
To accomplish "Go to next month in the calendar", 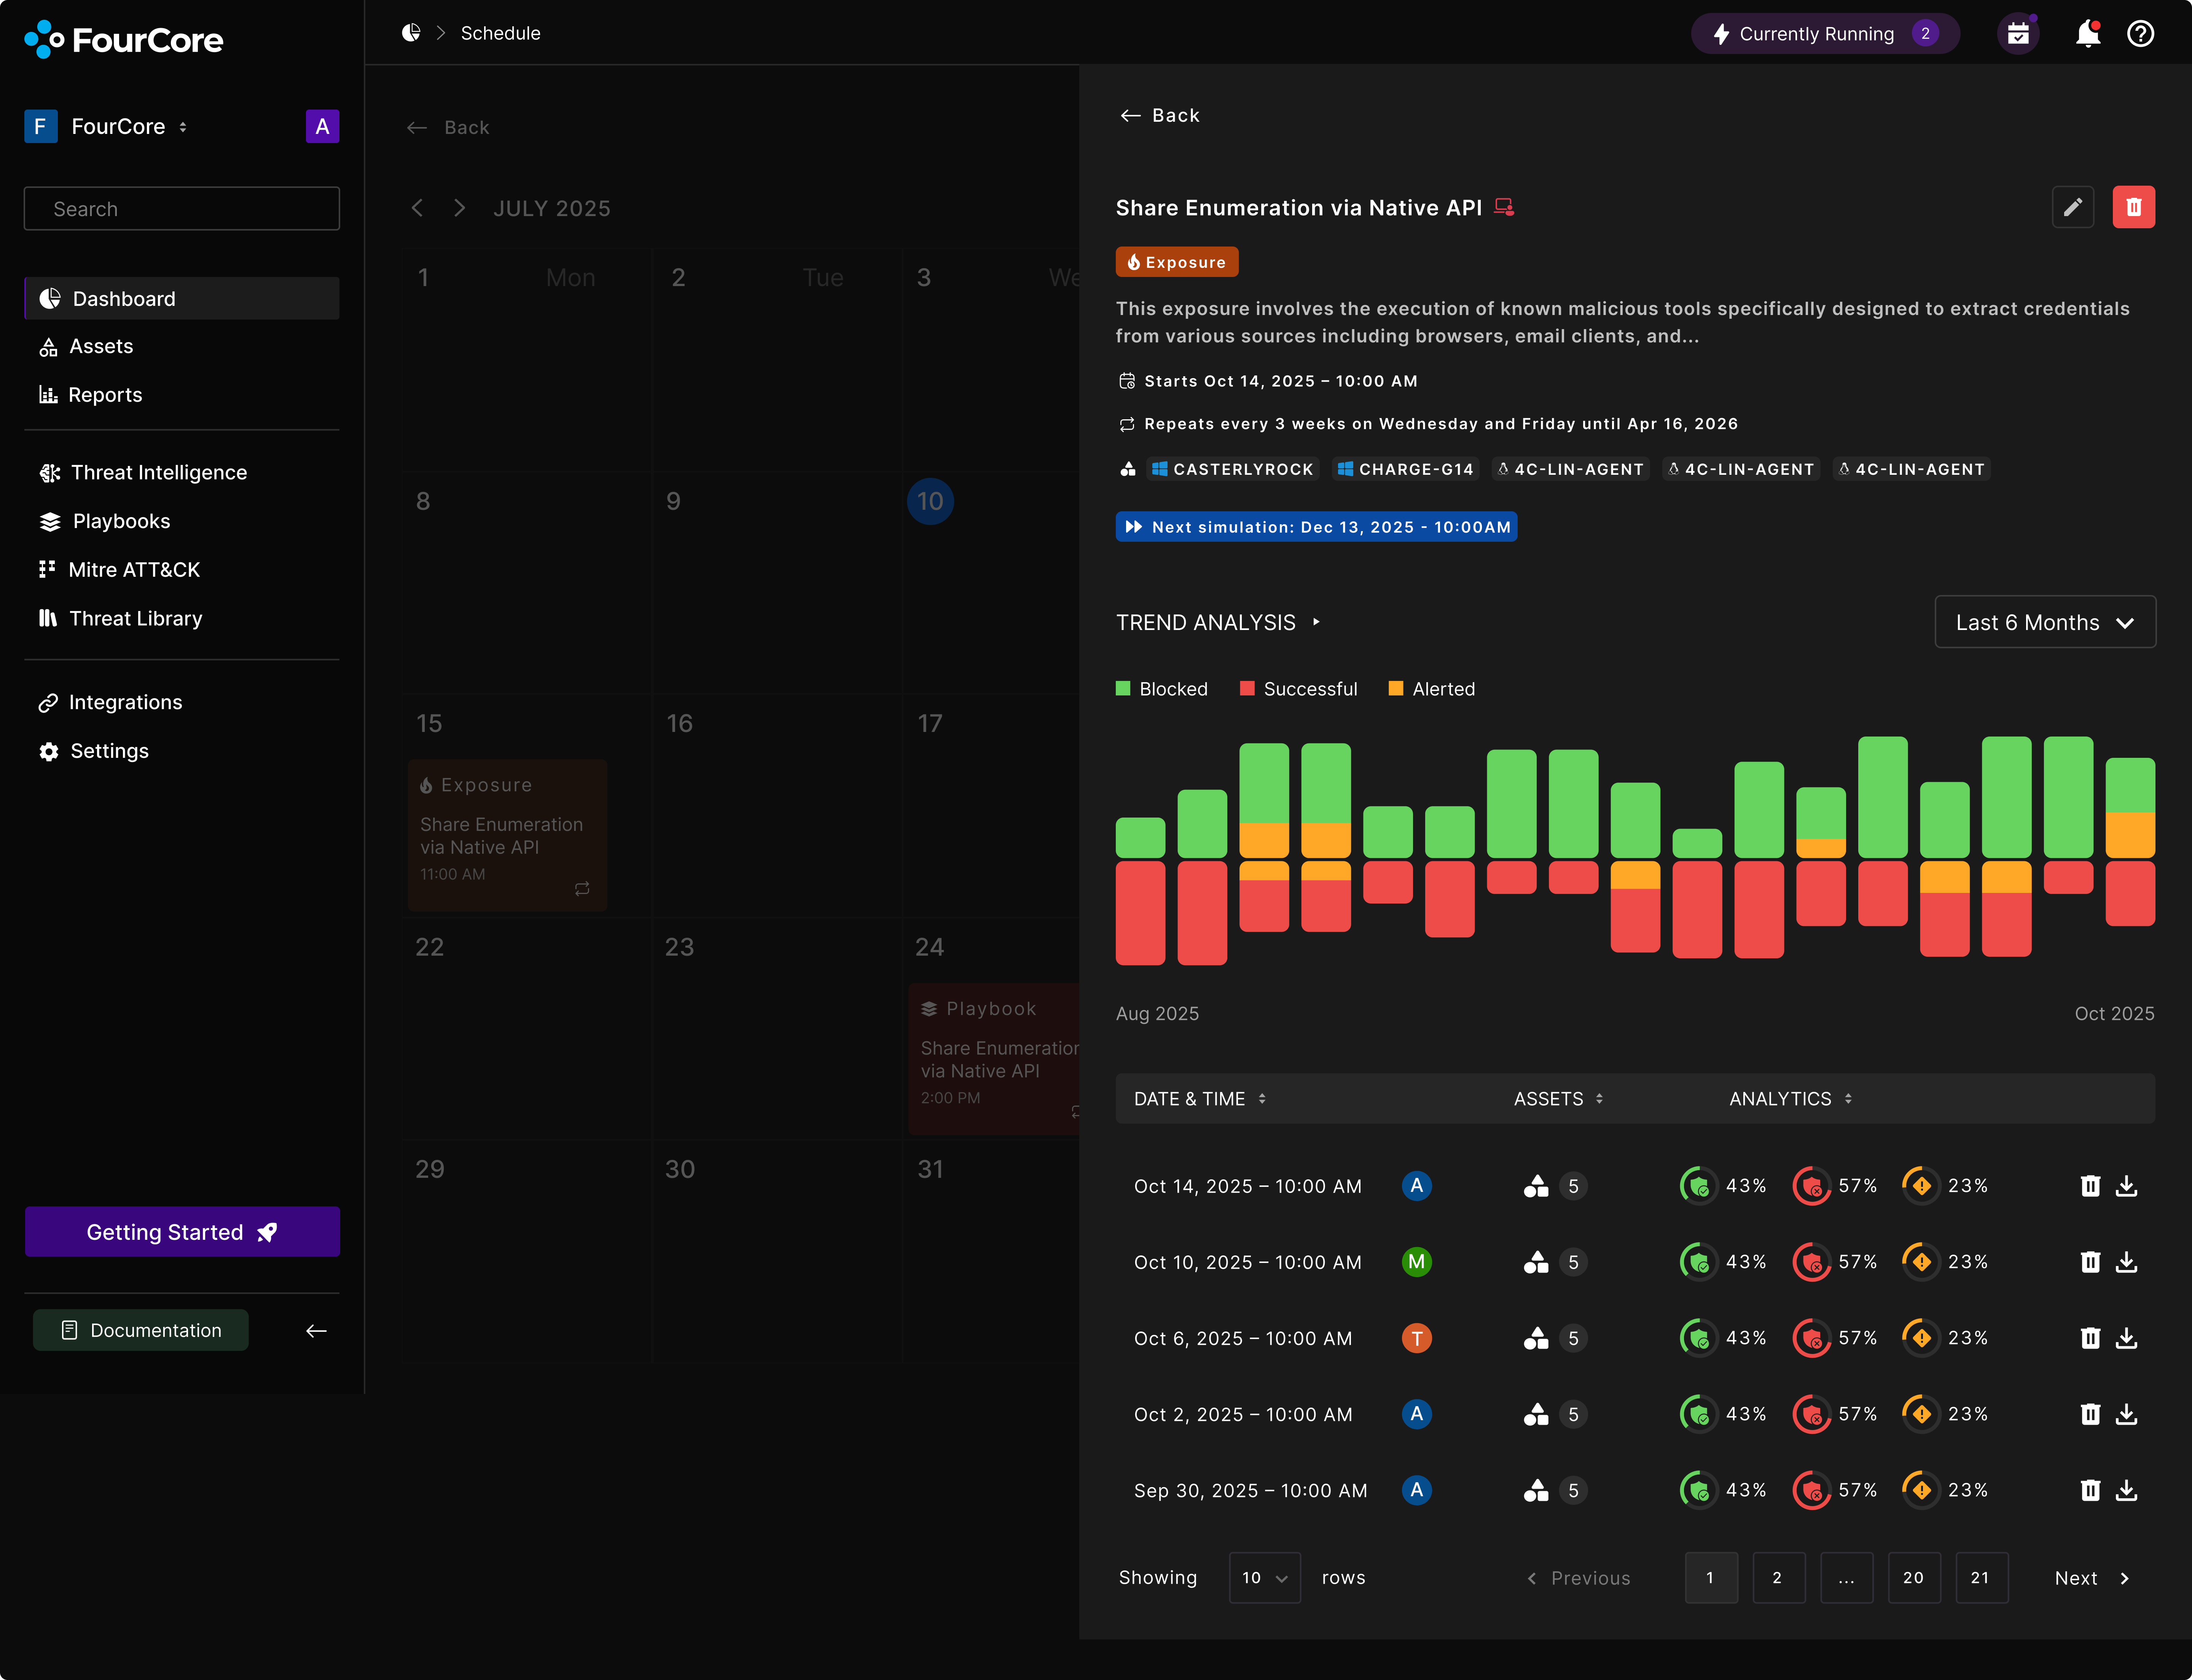I will [x=459, y=208].
